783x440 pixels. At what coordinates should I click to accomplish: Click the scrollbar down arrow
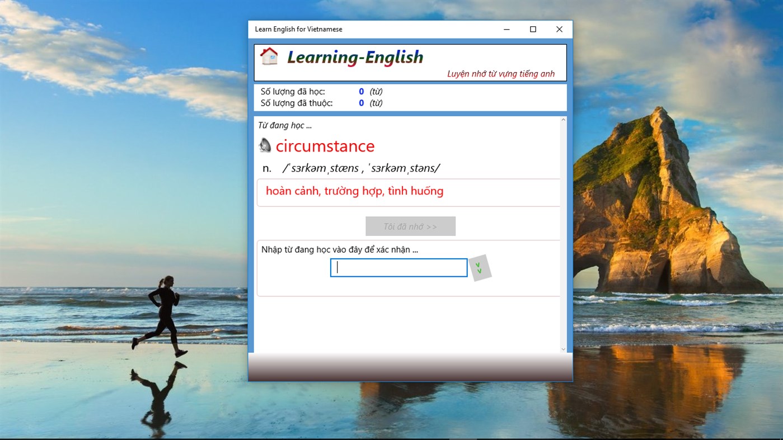(x=564, y=348)
